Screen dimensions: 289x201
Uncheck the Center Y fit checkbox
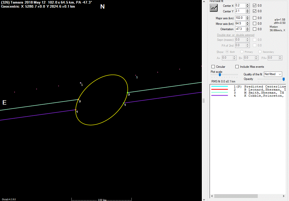point(254,11)
